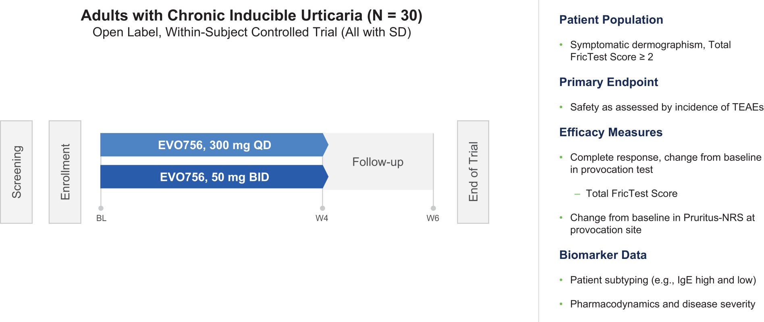764x322 pixels.
Task: Click the BL timeline marker dot
Action: click(x=101, y=208)
